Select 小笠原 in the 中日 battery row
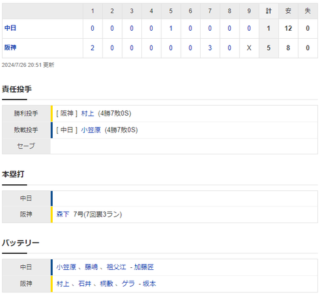Viewport: 320px width, 296px height. [x=66, y=267]
